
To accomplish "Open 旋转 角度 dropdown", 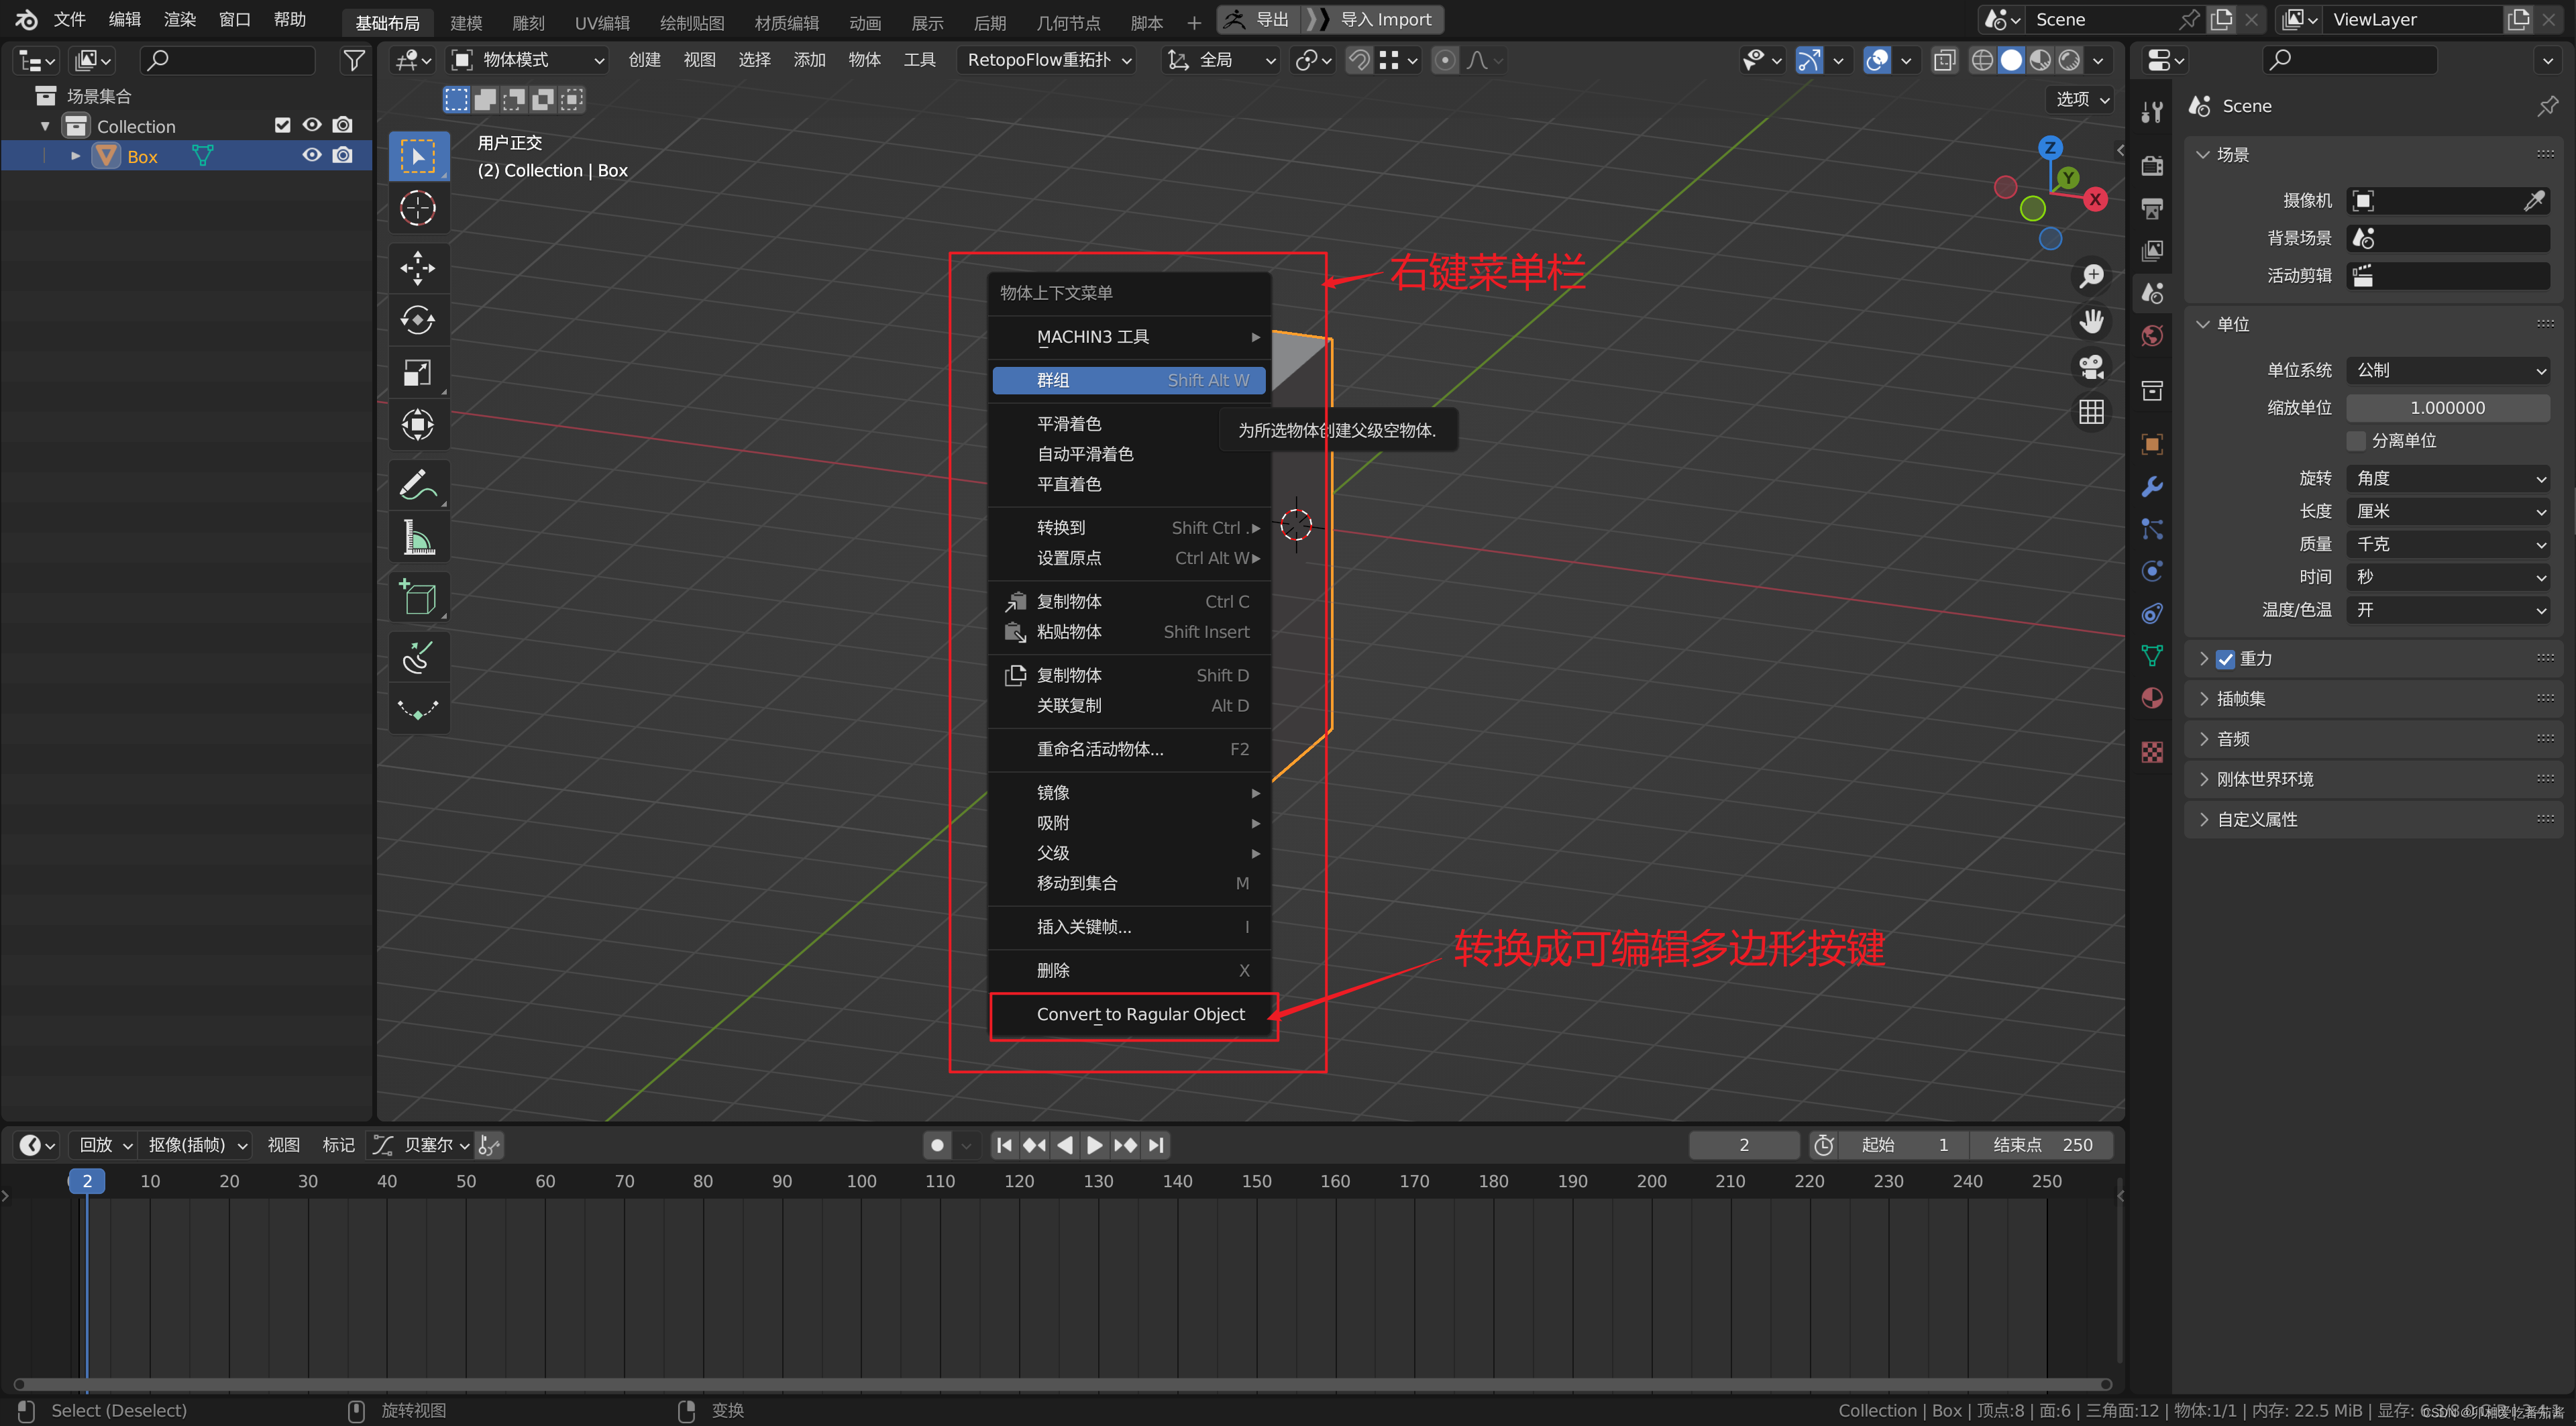I will pos(2447,479).
